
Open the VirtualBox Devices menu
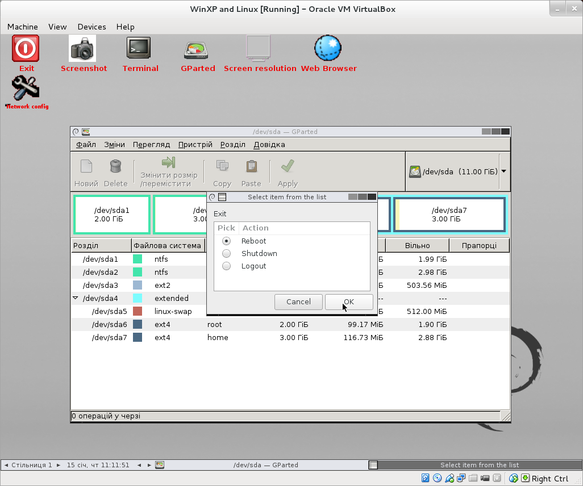[x=91, y=27]
